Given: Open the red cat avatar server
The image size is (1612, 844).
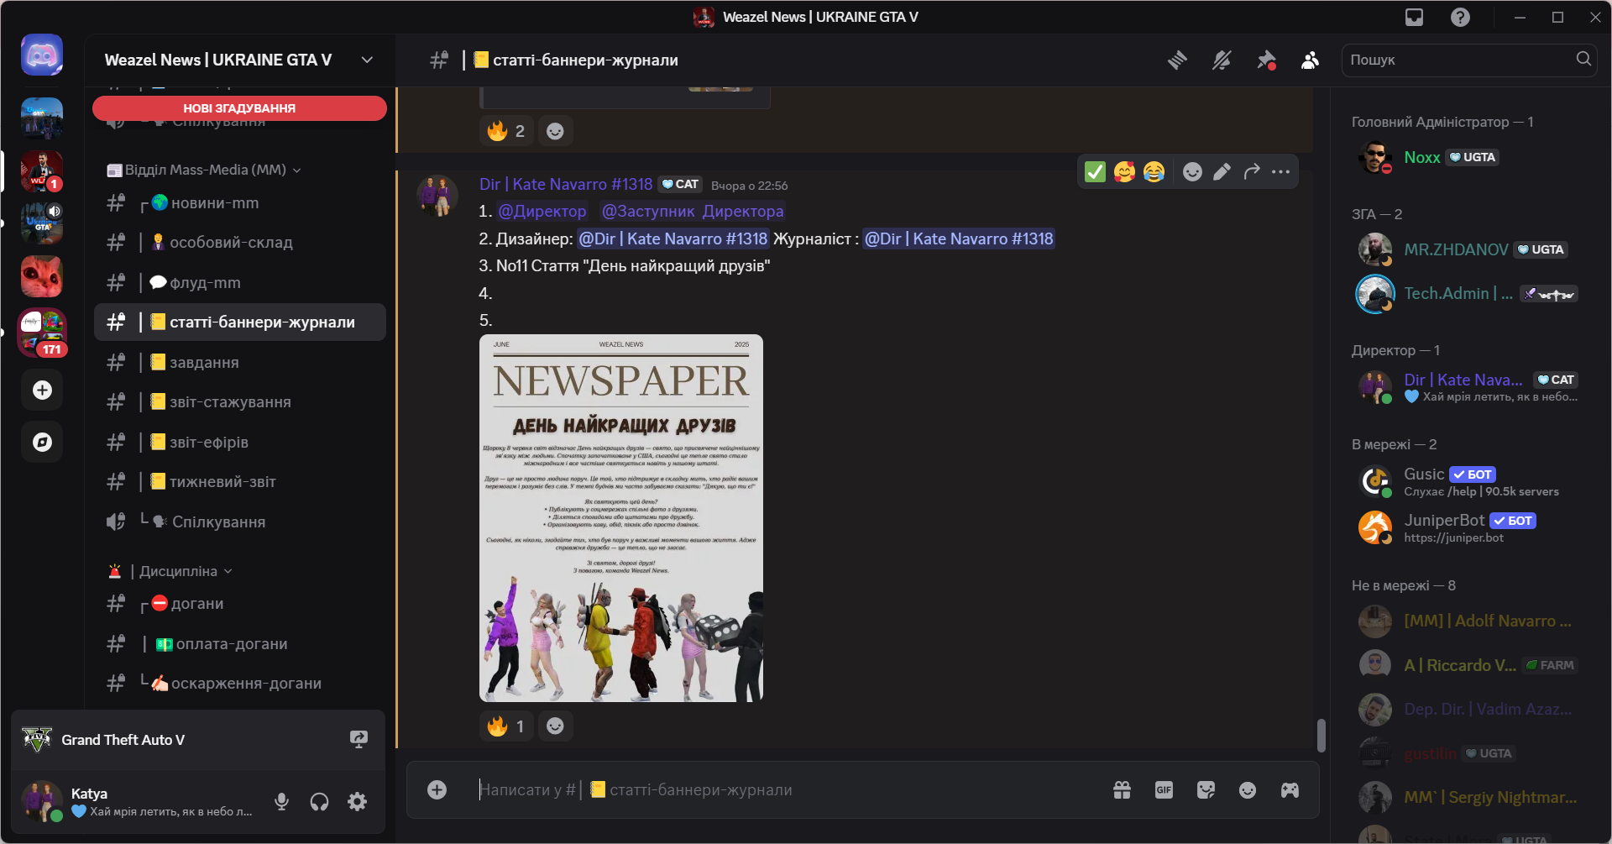Looking at the screenshot, I should pos(42,276).
